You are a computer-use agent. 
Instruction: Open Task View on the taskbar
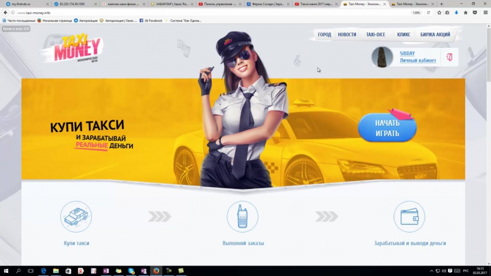pos(30,271)
